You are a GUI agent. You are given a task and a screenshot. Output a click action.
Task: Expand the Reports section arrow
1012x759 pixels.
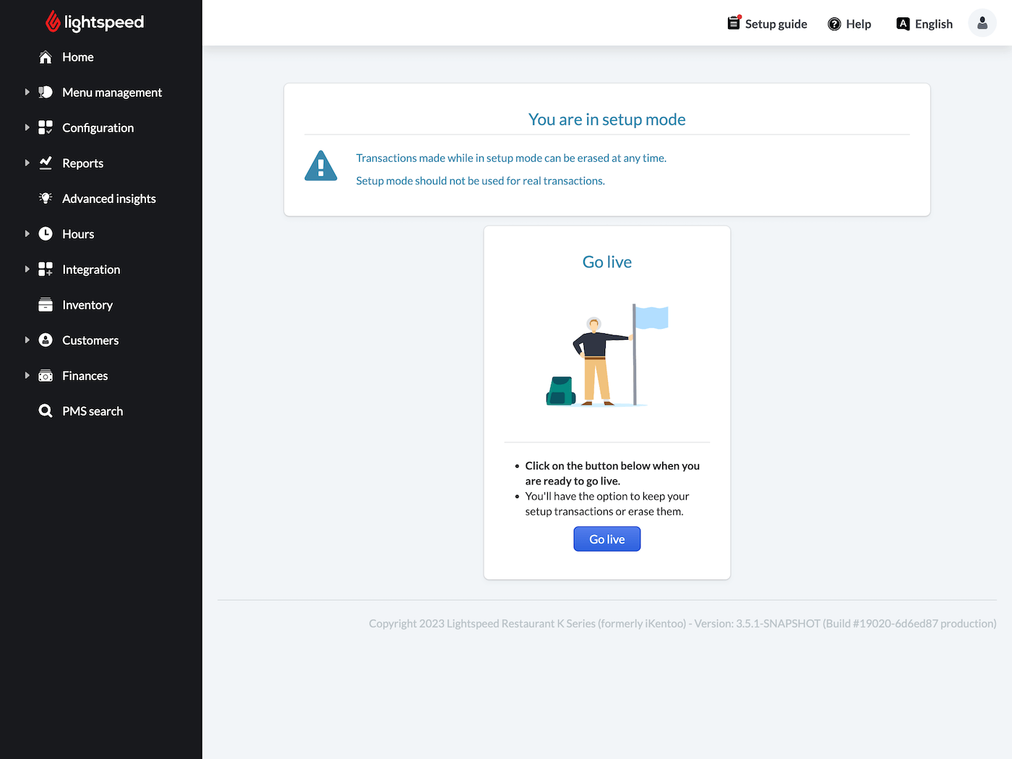[x=27, y=163]
